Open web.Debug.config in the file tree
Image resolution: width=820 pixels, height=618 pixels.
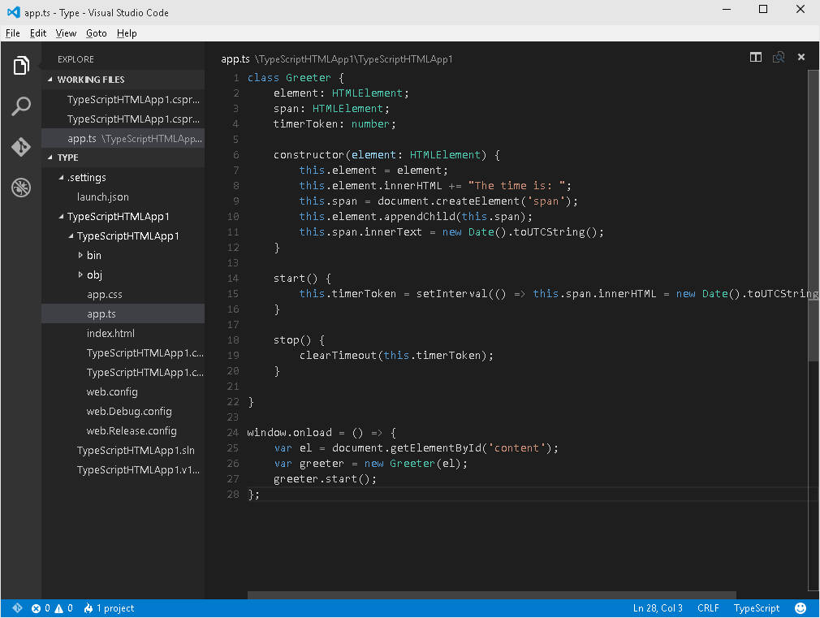[123, 411]
